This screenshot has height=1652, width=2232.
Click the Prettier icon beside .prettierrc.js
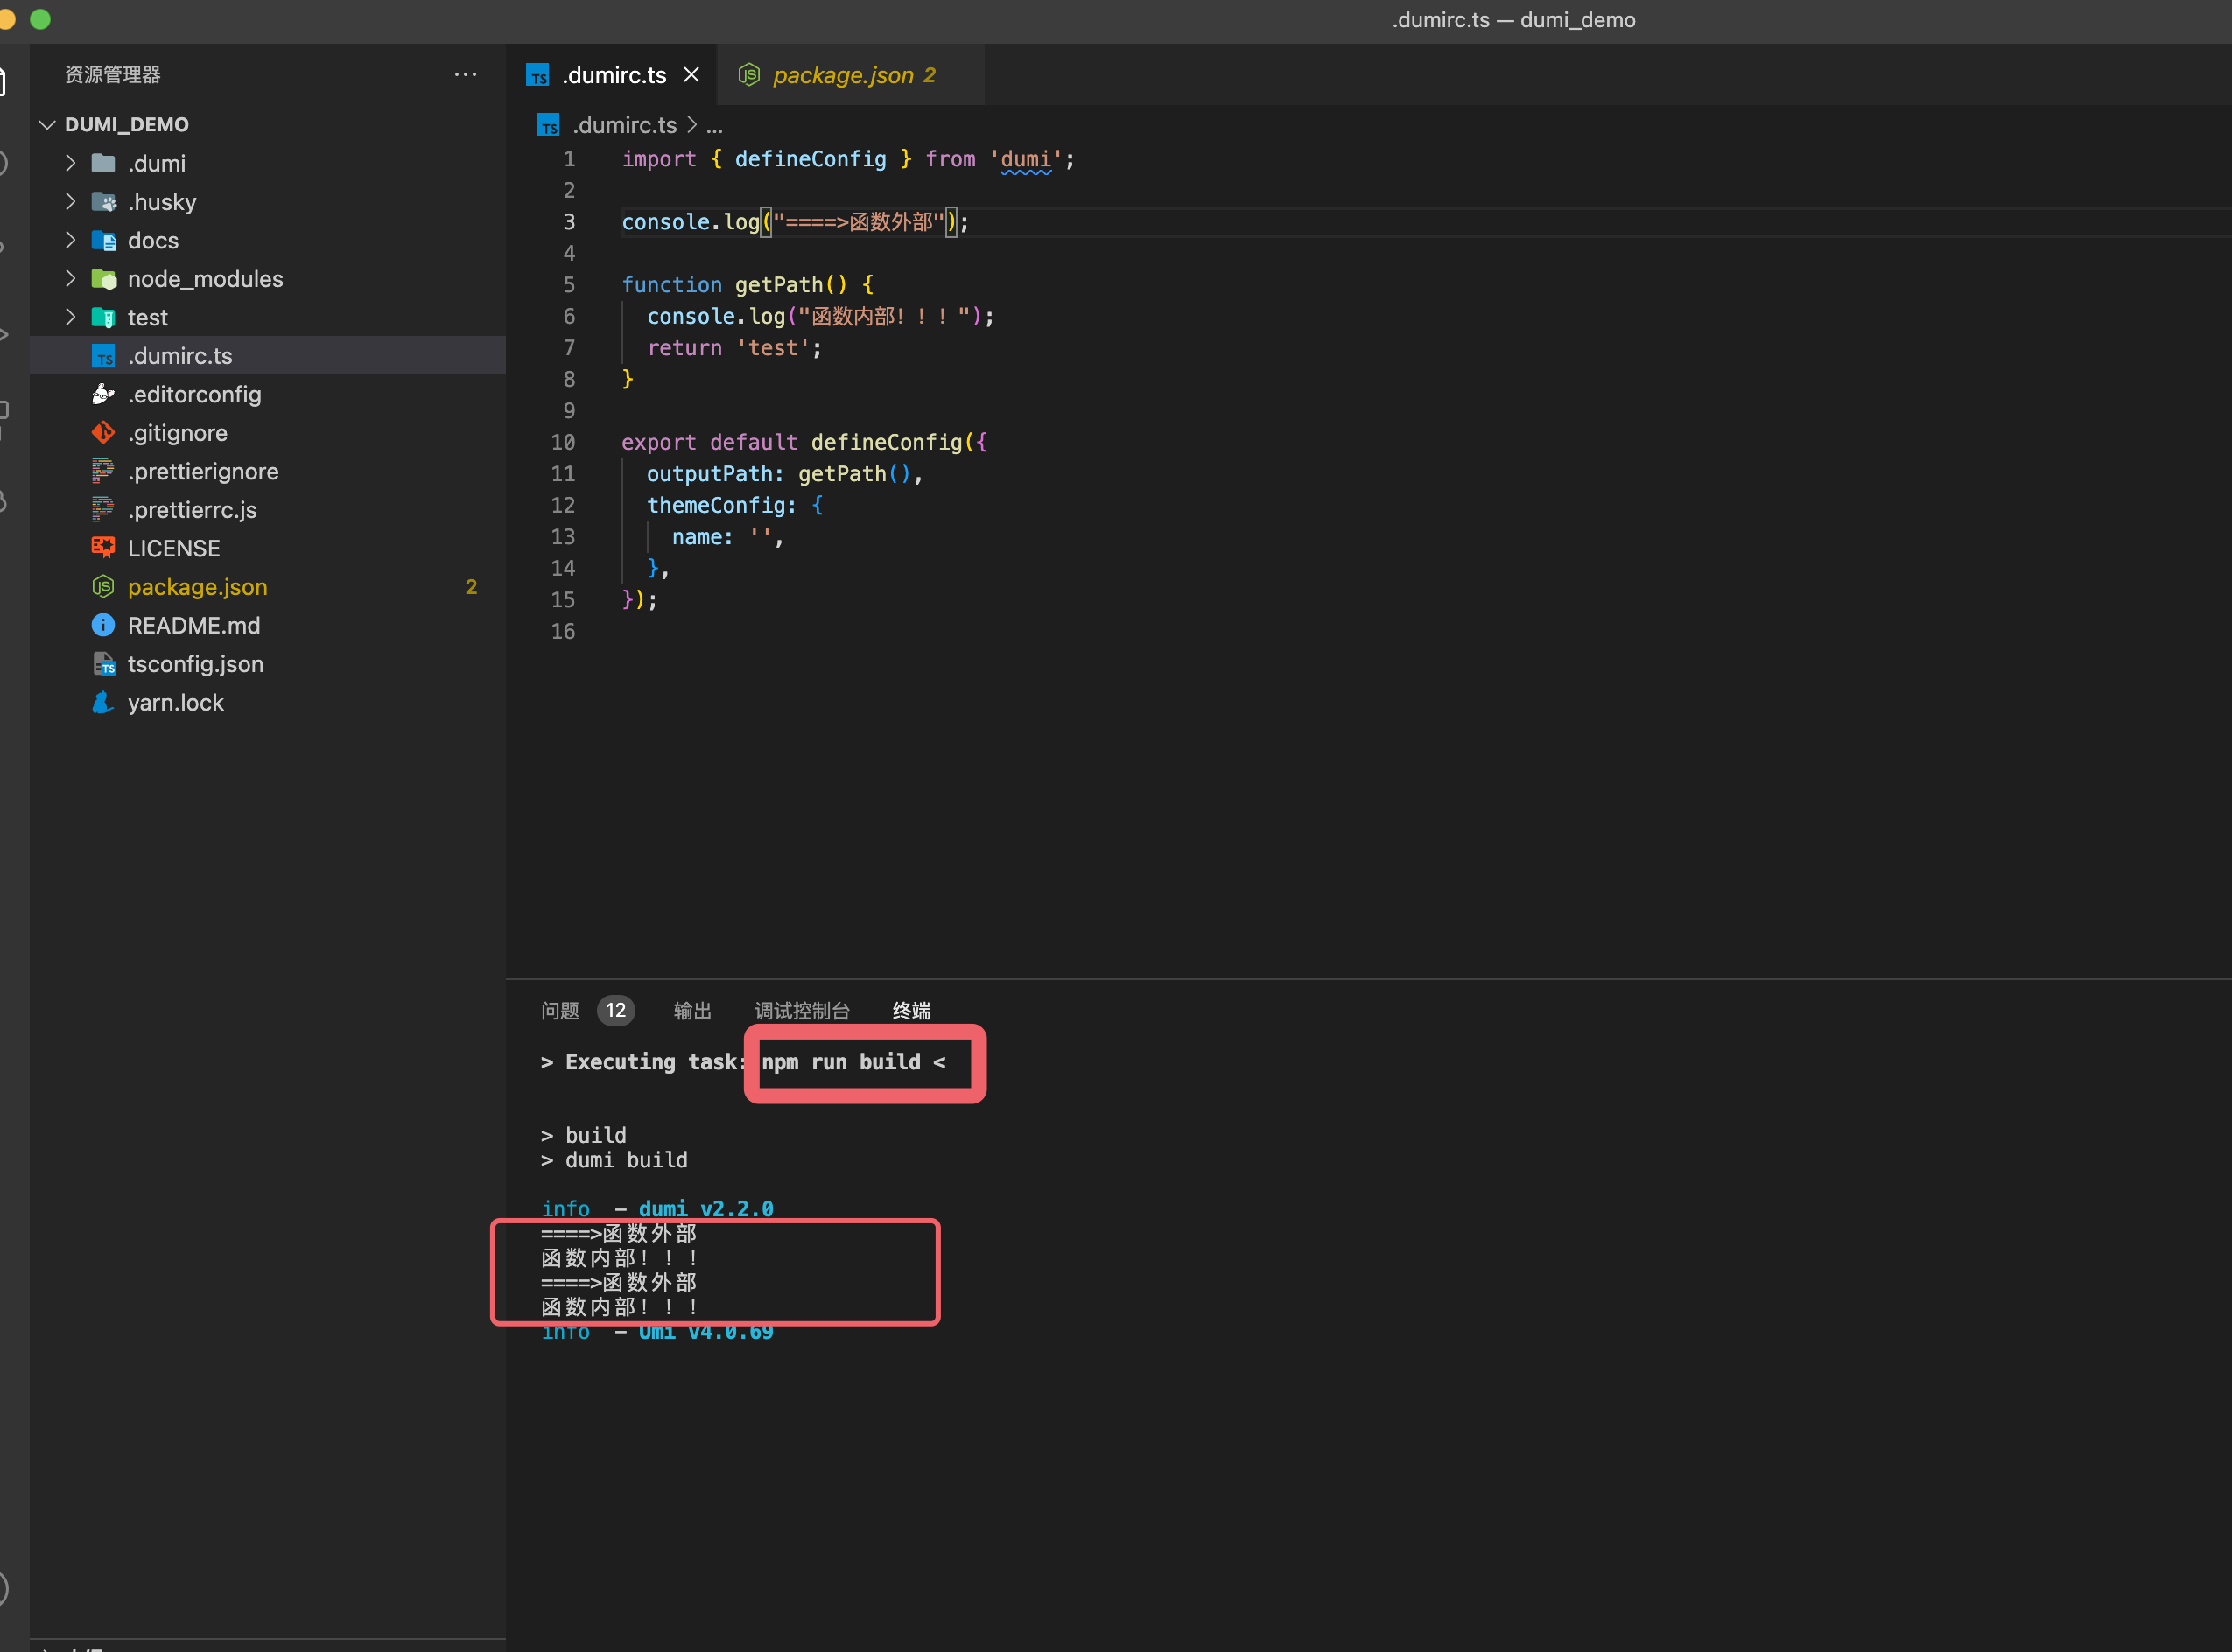[x=104, y=510]
